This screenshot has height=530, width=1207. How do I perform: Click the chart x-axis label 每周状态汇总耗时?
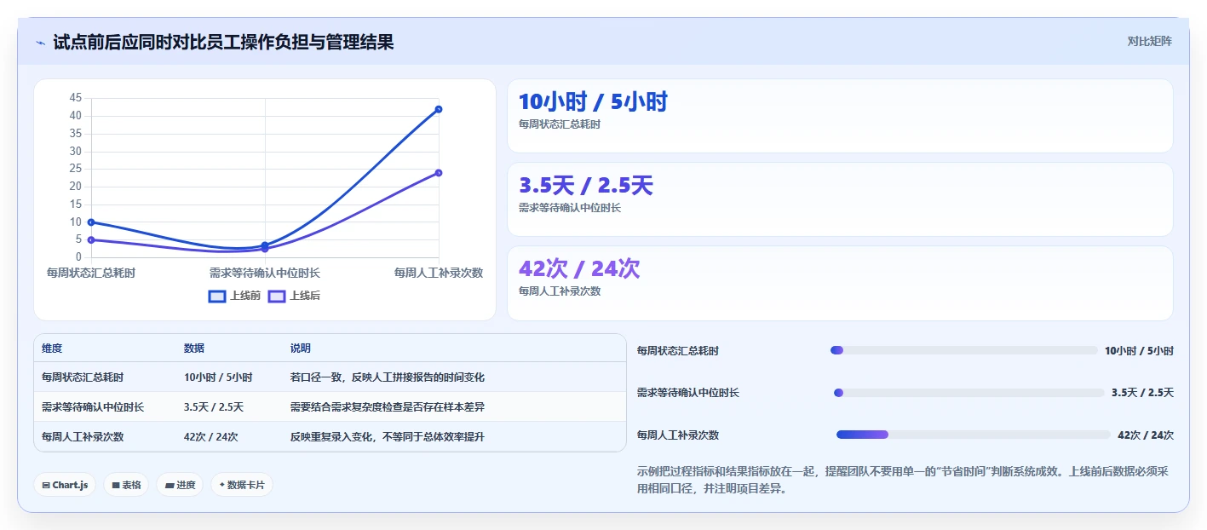91,273
